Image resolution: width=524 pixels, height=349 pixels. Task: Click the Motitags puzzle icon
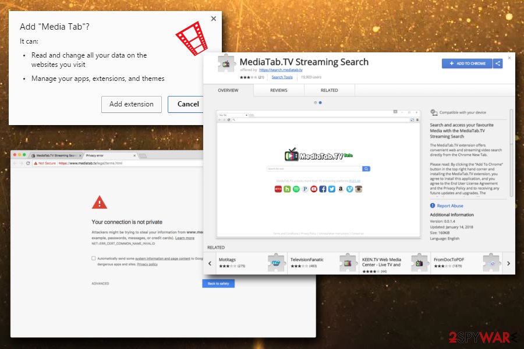pyautogui.click(x=276, y=263)
